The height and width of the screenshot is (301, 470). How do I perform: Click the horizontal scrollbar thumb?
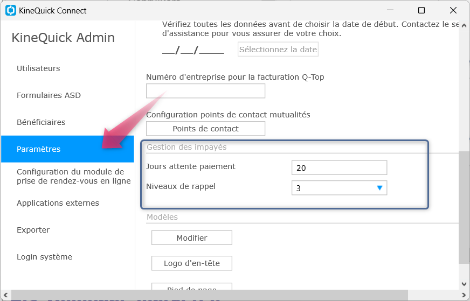point(210,295)
